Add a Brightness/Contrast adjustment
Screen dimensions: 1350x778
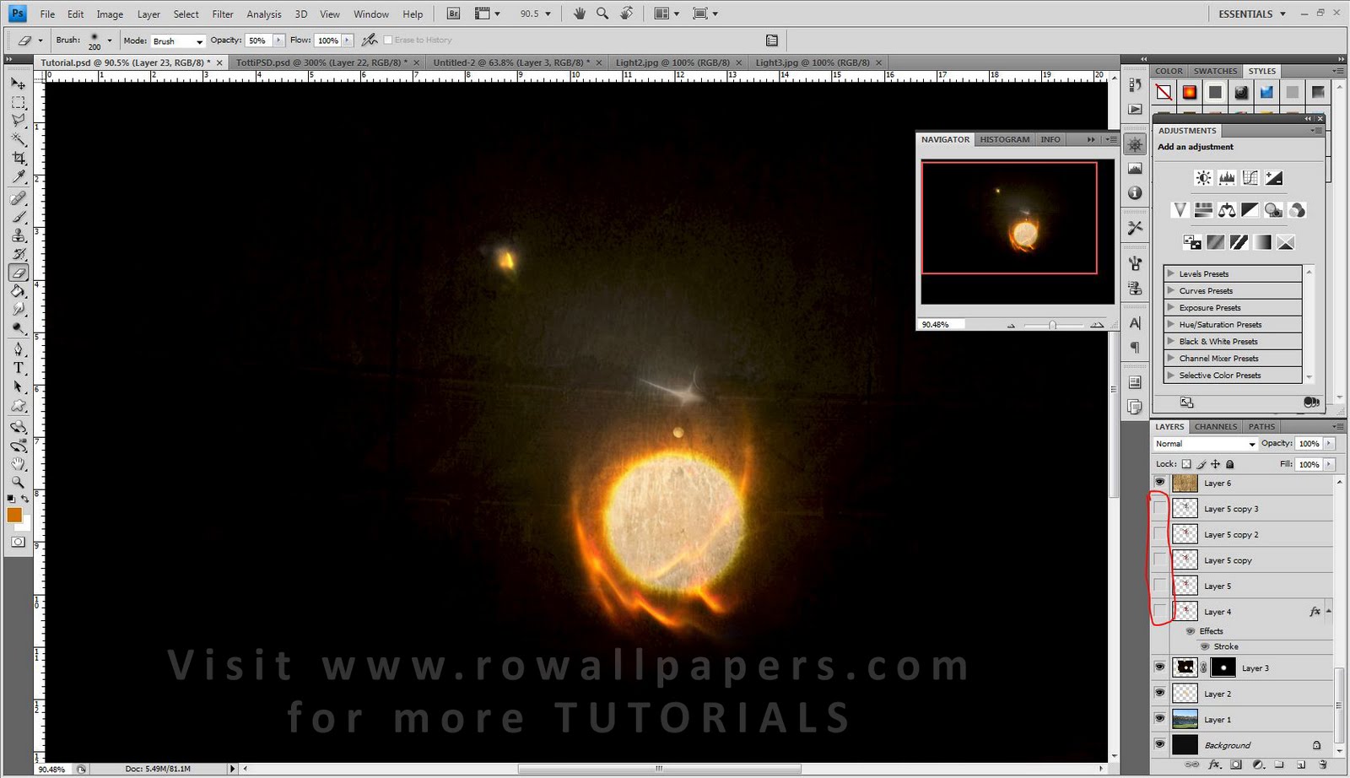[1203, 178]
